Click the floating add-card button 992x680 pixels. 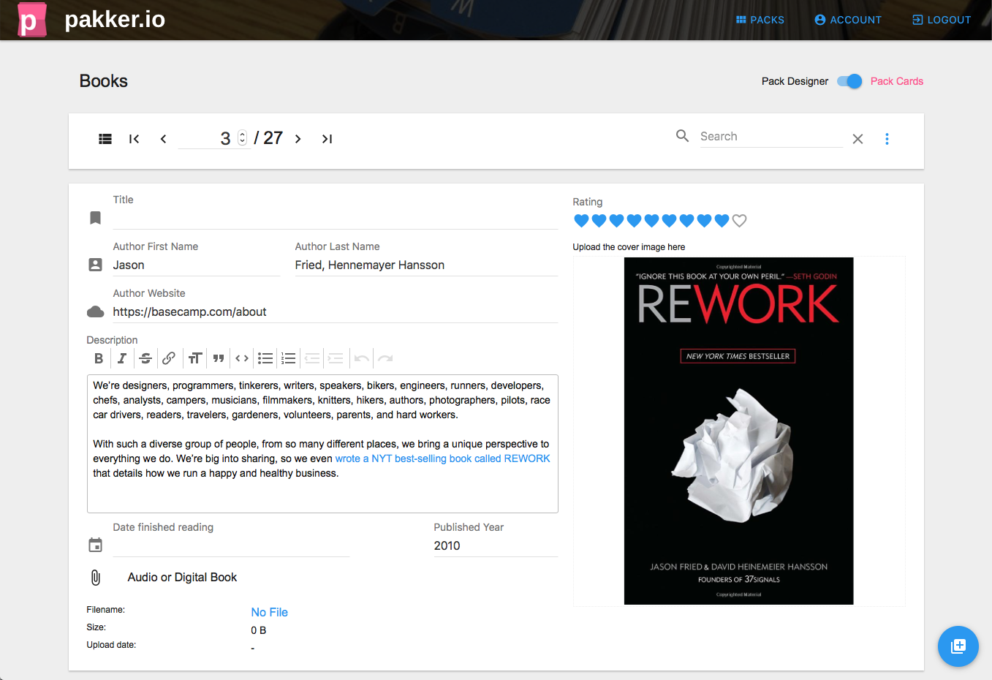(x=958, y=646)
